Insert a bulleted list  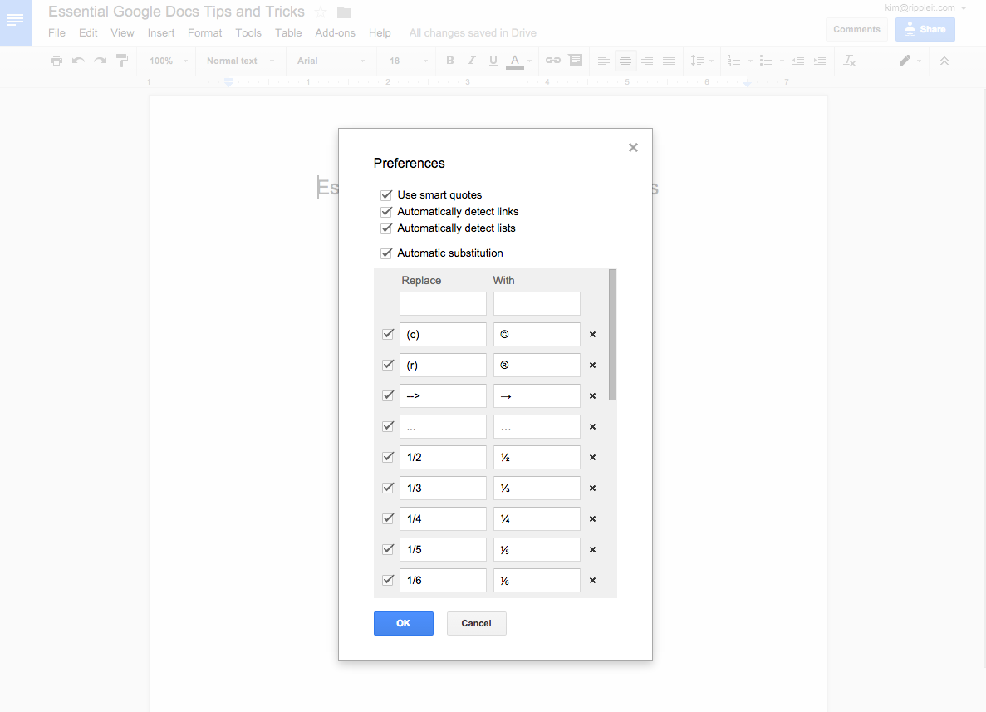[766, 61]
